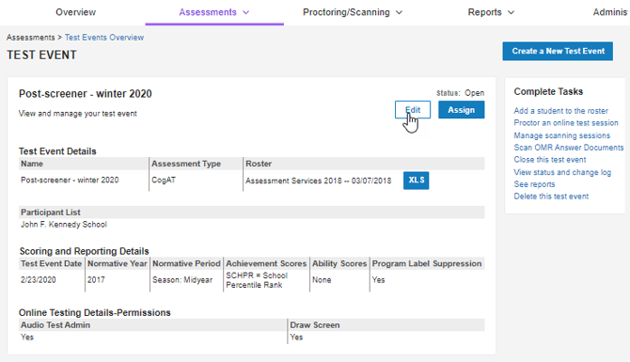The image size is (630, 362).
Task: Expand the Assessments dropdown chevron
Action: point(246,12)
